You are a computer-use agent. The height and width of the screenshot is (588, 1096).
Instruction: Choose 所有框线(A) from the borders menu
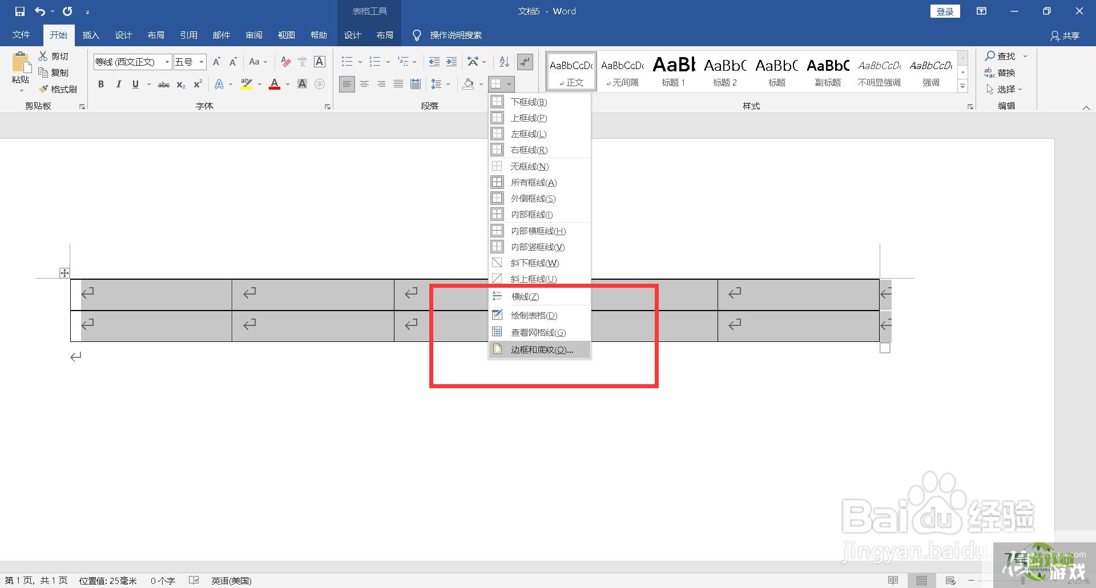pyautogui.click(x=539, y=182)
